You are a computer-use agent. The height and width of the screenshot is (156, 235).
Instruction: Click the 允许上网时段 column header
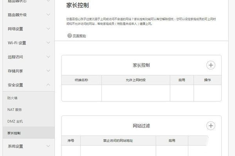135,80
